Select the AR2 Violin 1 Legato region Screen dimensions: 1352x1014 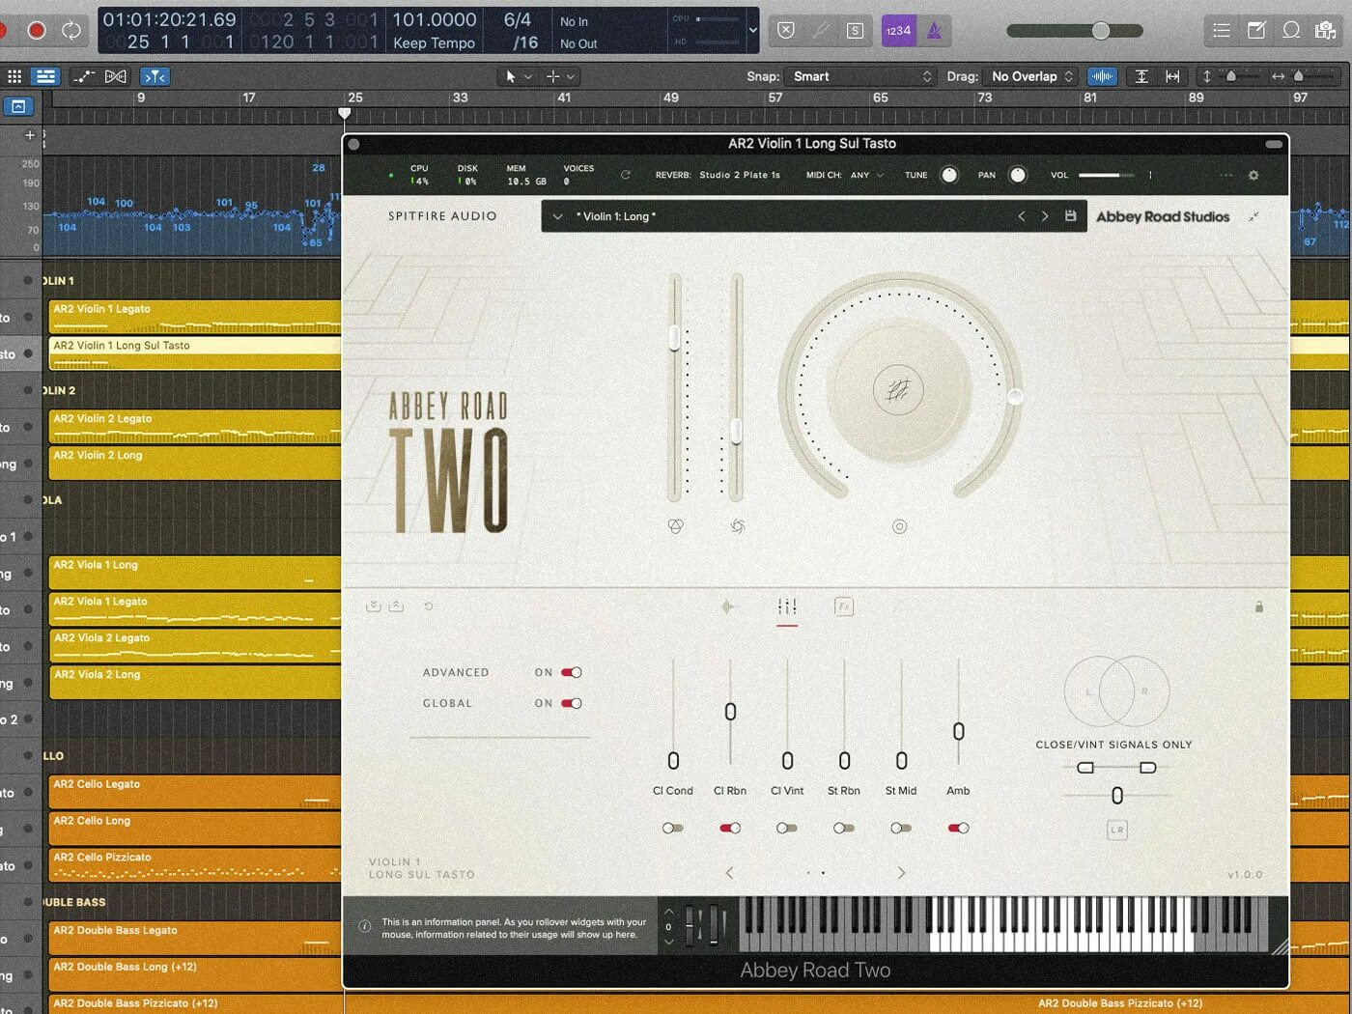[x=196, y=316]
